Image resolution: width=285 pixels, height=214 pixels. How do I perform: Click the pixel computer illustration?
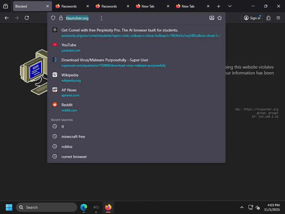pyautogui.click(x=34, y=72)
